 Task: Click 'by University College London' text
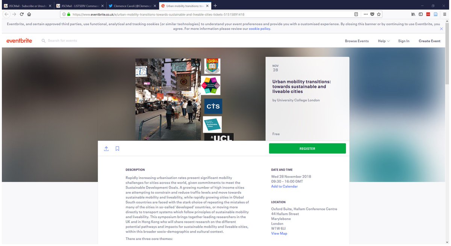[296, 100]
